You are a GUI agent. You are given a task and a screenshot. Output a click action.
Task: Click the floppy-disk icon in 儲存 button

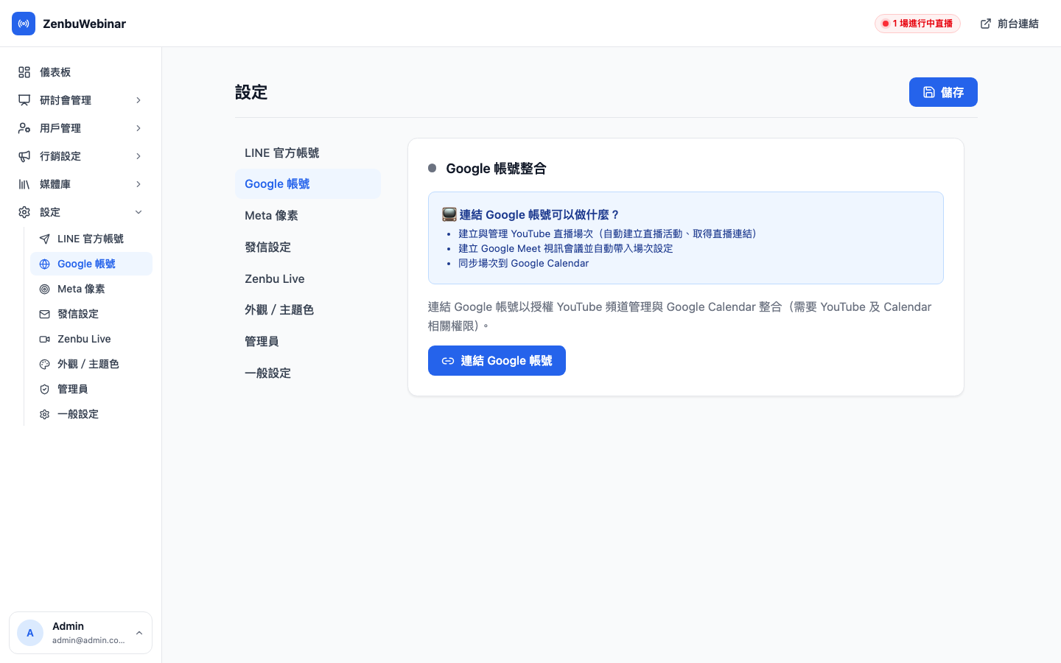pos(929,92)
